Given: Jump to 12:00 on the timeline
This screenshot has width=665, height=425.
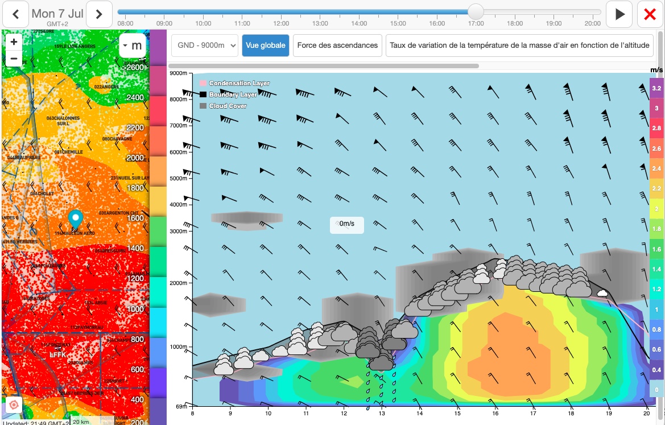Looking at the screenshot, I should (x=281, y=12).
